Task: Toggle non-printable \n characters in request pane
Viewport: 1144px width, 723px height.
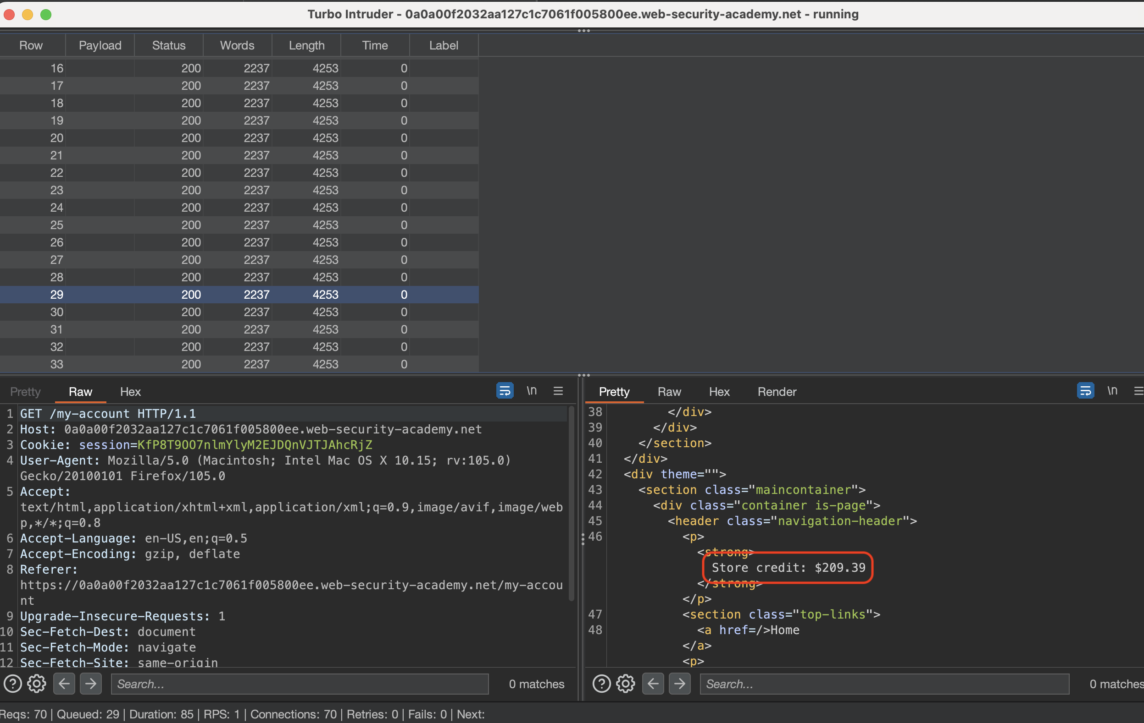Action: pyautogui.click(x=531, y=391)
